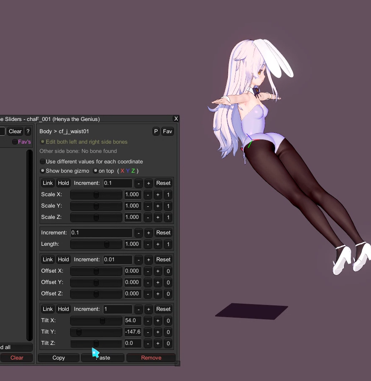Screen dimensions: 371x381
Task: Decrease Tilt X with minus button
Action: tap(148, 321)
